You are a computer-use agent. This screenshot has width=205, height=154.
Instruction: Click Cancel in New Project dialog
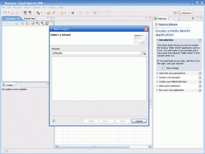pyautogui.click(x=139, y=121)
